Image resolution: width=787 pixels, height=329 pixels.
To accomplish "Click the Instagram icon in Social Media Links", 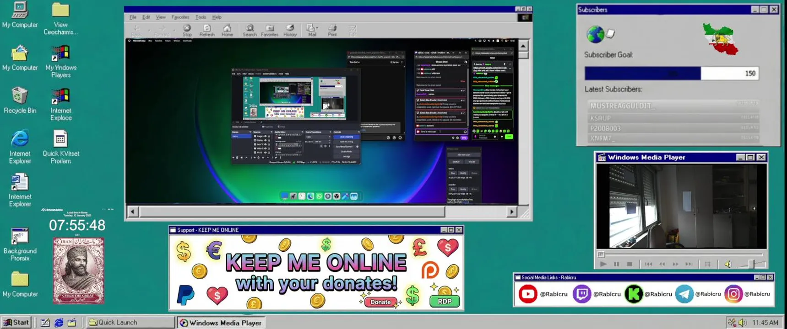I will pos(733,294).
